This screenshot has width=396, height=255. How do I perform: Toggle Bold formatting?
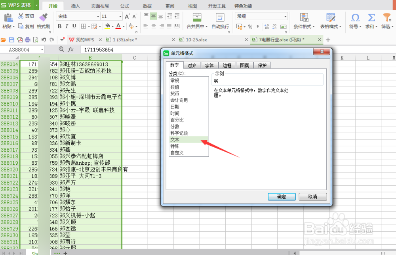click(x=60, y=26)
